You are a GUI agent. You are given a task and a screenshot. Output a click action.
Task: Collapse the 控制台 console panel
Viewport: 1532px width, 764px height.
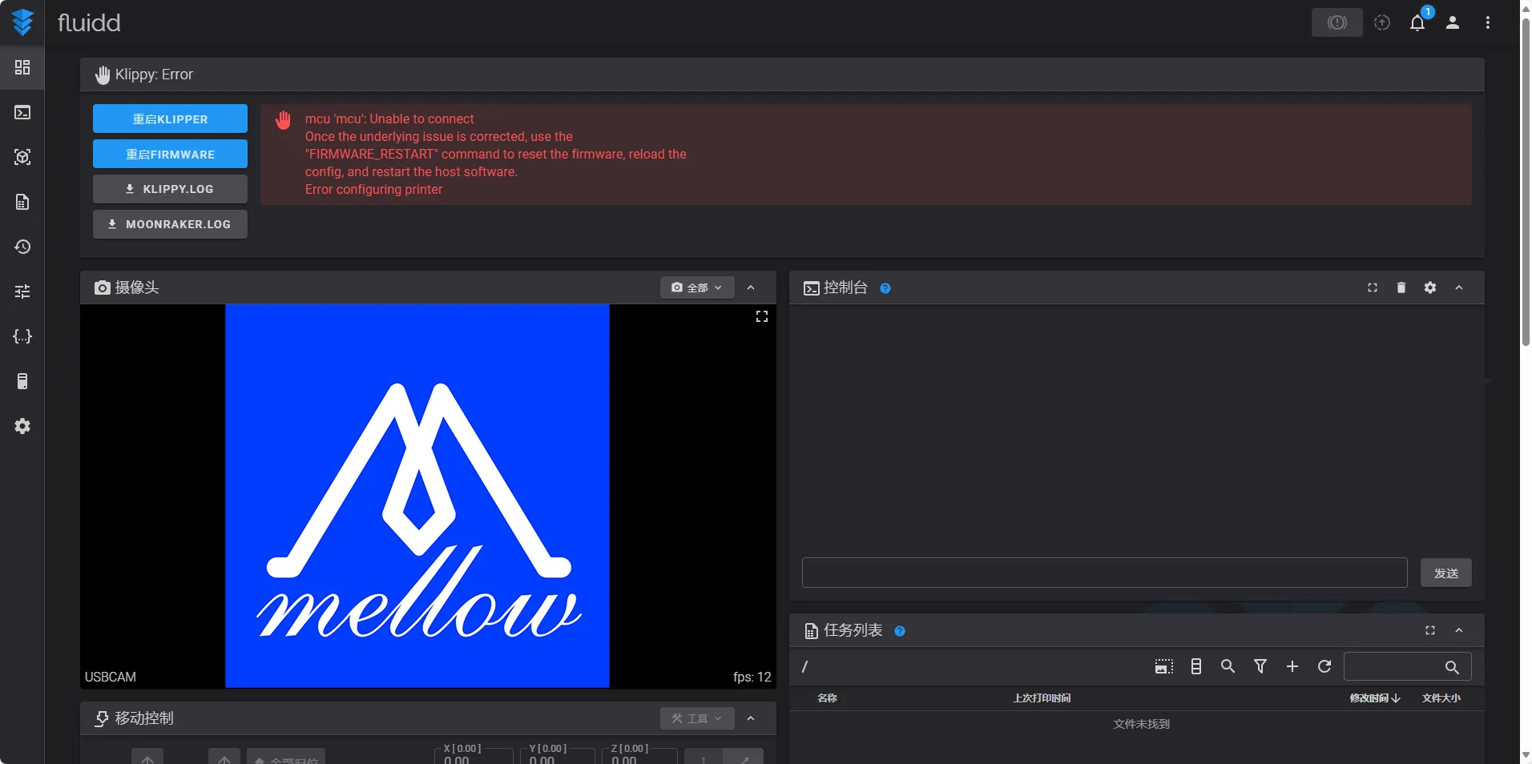click(1459, 288)
